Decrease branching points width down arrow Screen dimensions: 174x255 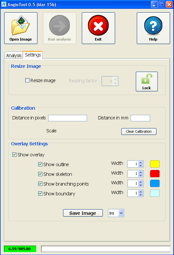141,185
